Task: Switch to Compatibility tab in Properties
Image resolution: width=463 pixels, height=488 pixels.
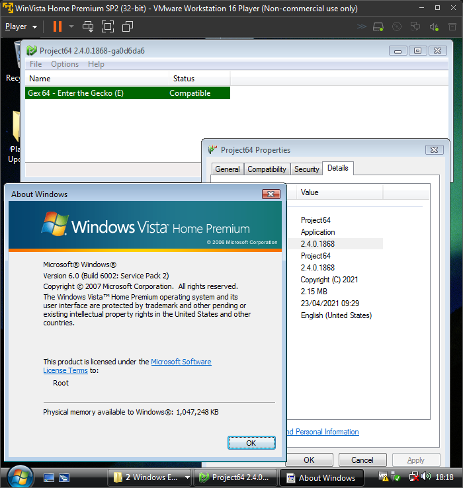Action: (x=267, y=169)
